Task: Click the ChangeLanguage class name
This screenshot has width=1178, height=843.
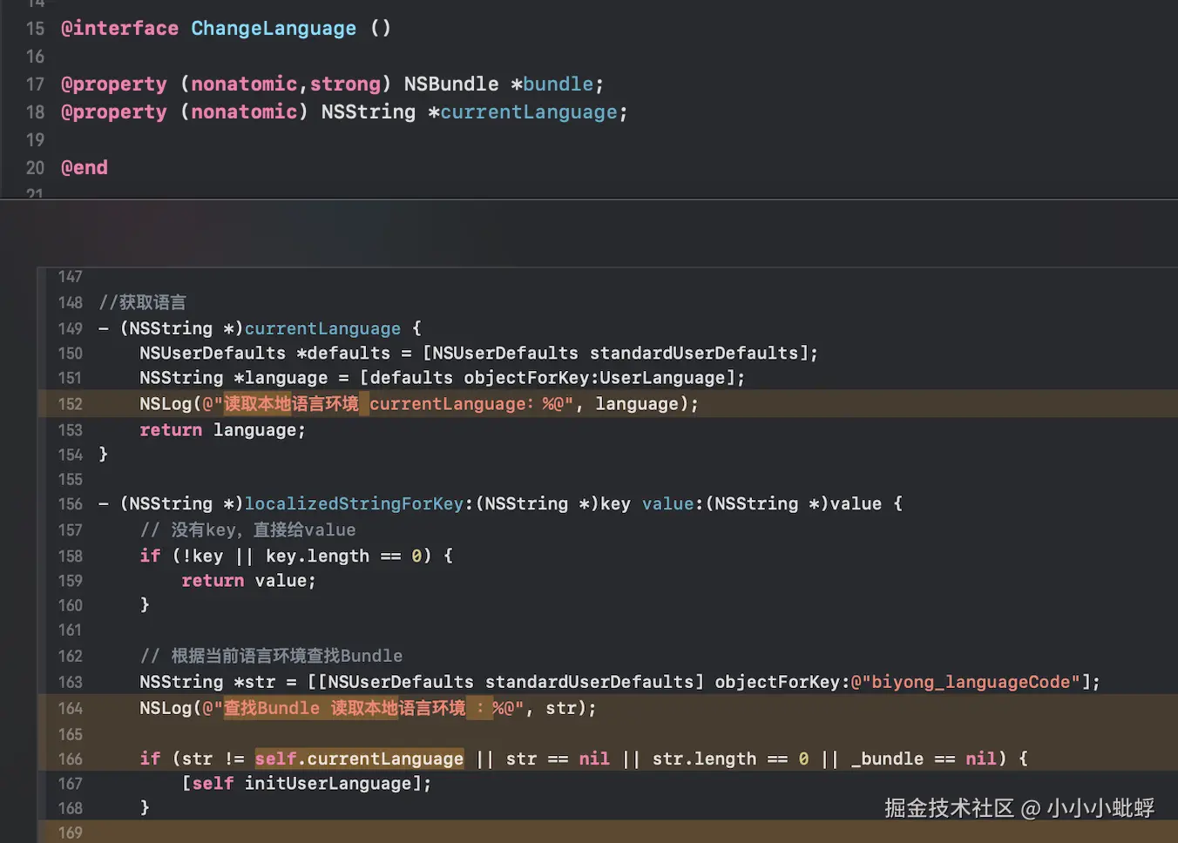Action: [x=274, y=29]
